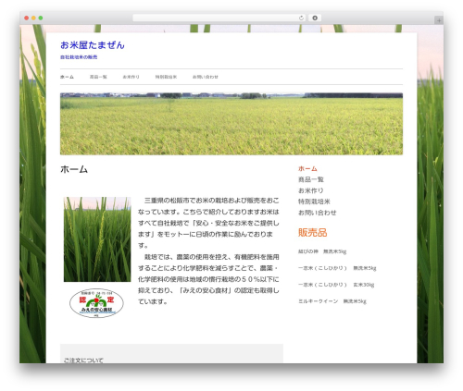The image size is (463, 391).
Task: Click the wide rice field banner image
Action: pos(231,124)
